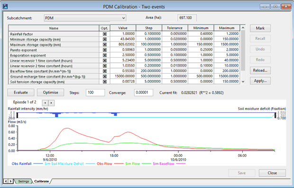The image size is (294, 188).
Task: Click the Mark button
Action: (x=260, y=28)
